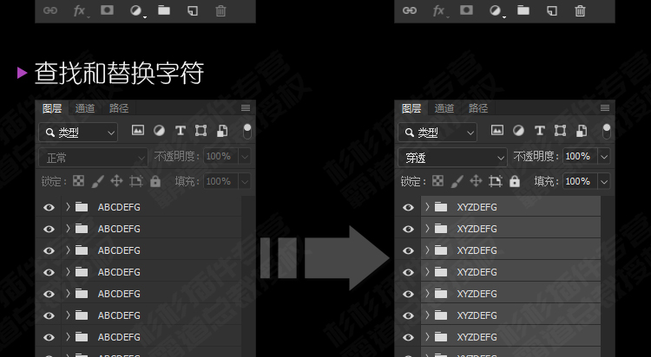Filter type layers in right Layers panel
Screen dimensions: 651x357
539,131
